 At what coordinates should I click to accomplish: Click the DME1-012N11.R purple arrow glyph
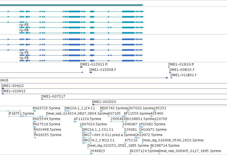click(x=81, y=67)
